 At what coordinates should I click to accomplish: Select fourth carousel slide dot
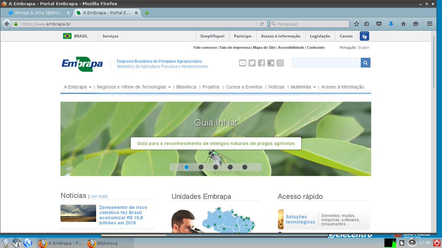(230, 167)
